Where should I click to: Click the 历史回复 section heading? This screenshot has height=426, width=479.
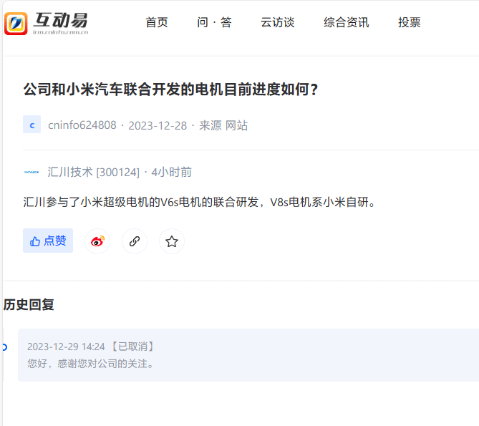click(29, 304)
